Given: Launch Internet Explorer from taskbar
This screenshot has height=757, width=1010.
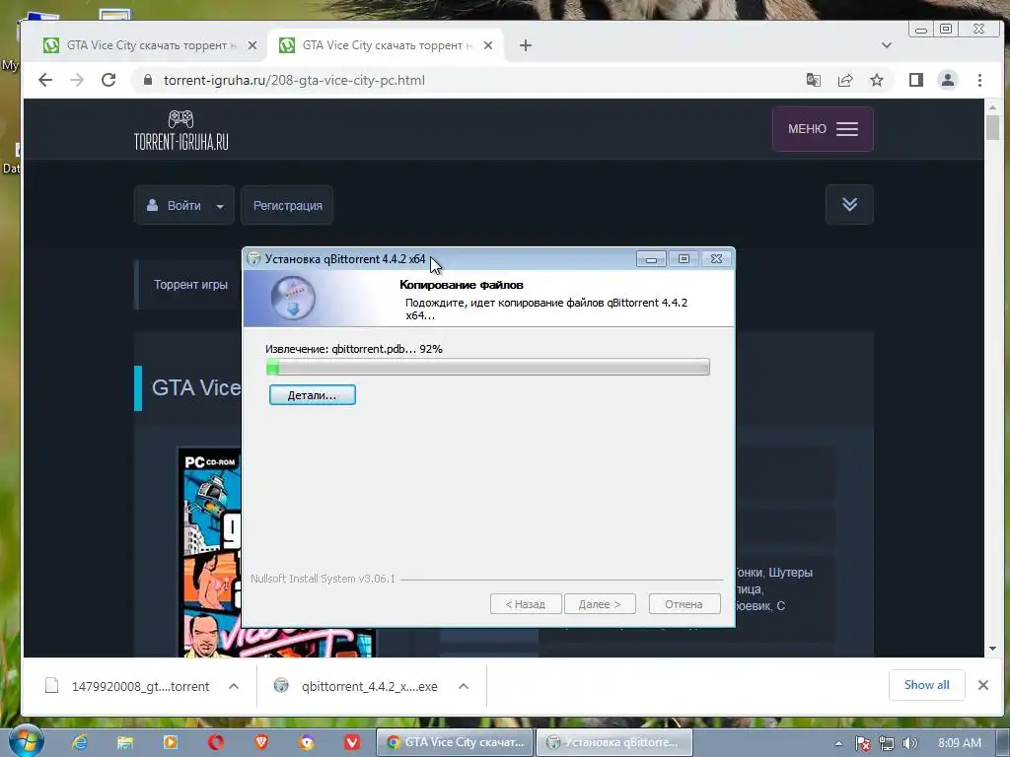Looking at the screenshot, I should point(79,742).
